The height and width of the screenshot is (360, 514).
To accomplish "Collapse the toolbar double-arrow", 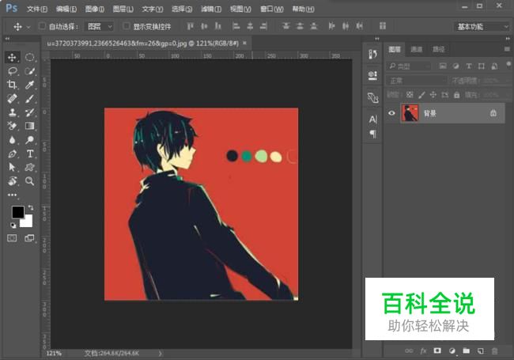I will coord(7,39).
